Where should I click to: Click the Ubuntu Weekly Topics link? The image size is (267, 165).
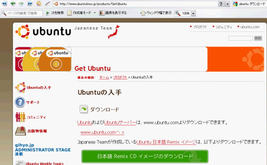45,163
